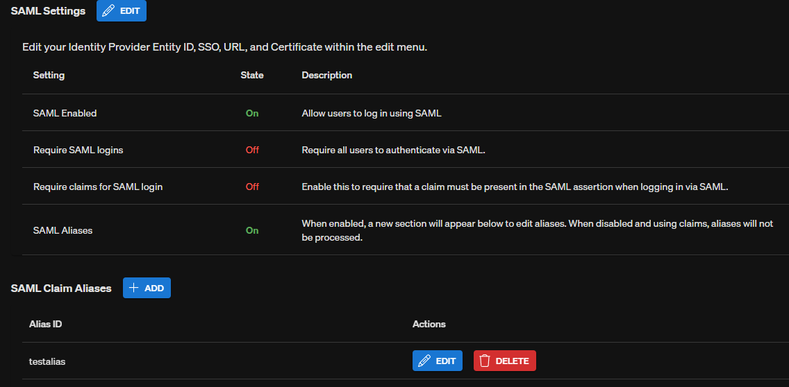Image resolution: width=789 pixels, height=387 pixels.
Task: Click the 'When enabled, a new section' description
Action: tap(538, 231)
